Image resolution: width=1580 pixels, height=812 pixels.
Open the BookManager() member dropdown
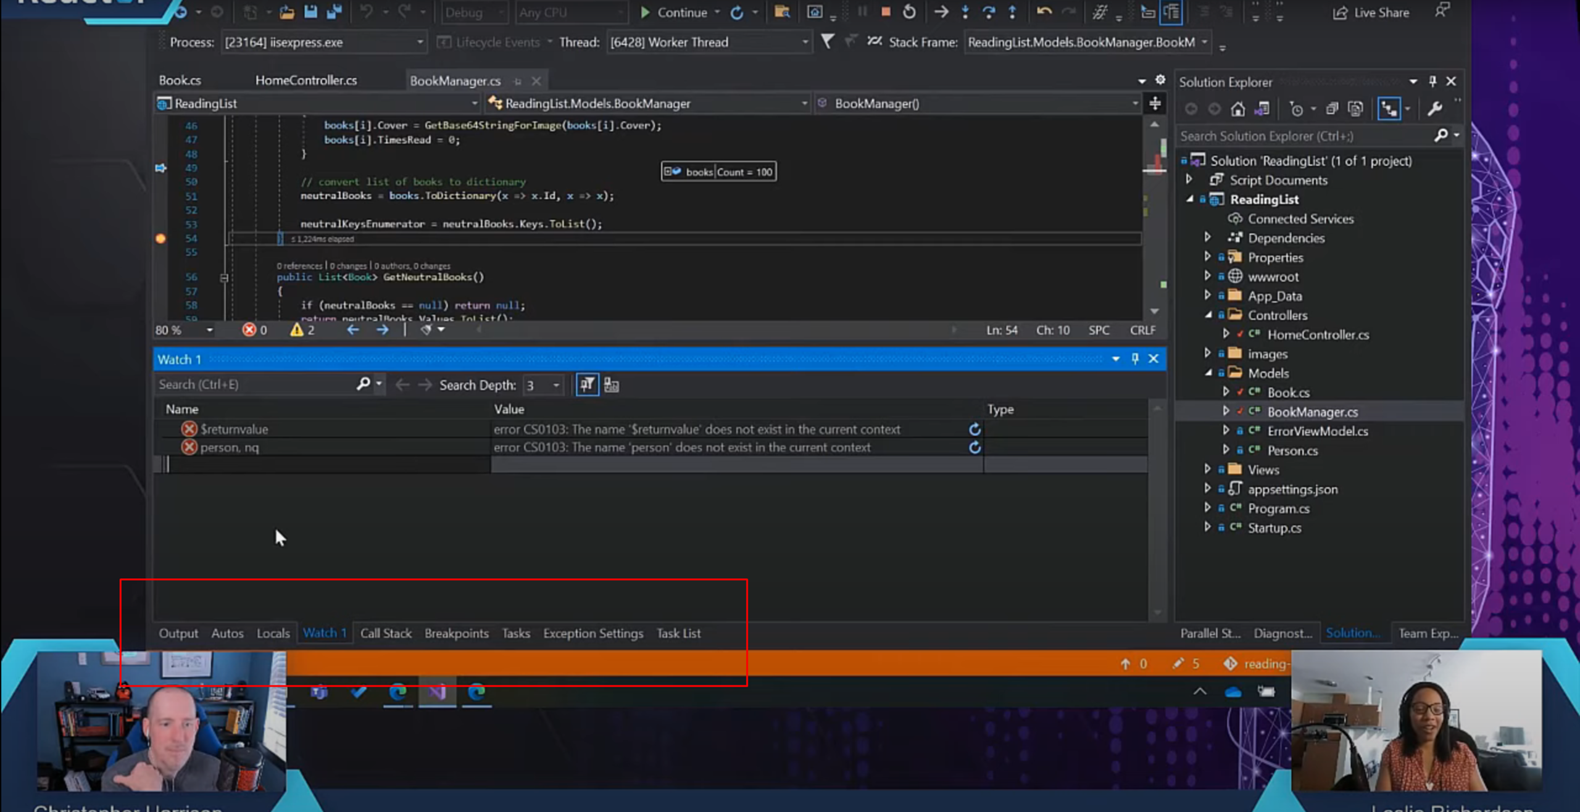[978, 104]
